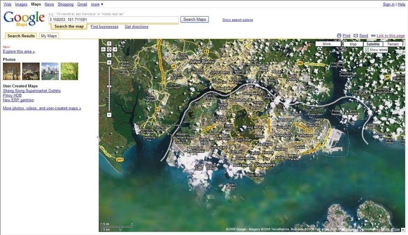Select the Find businesses tab
Image resolution: width=408 pixels, height=235 pixels.
tap(104, 27)
